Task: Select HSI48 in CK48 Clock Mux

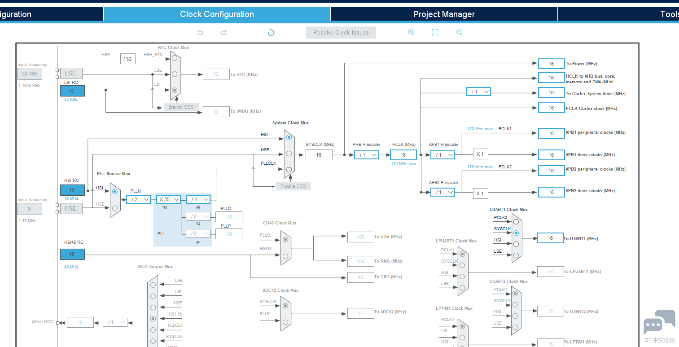Action: click(x=285, y=256)
